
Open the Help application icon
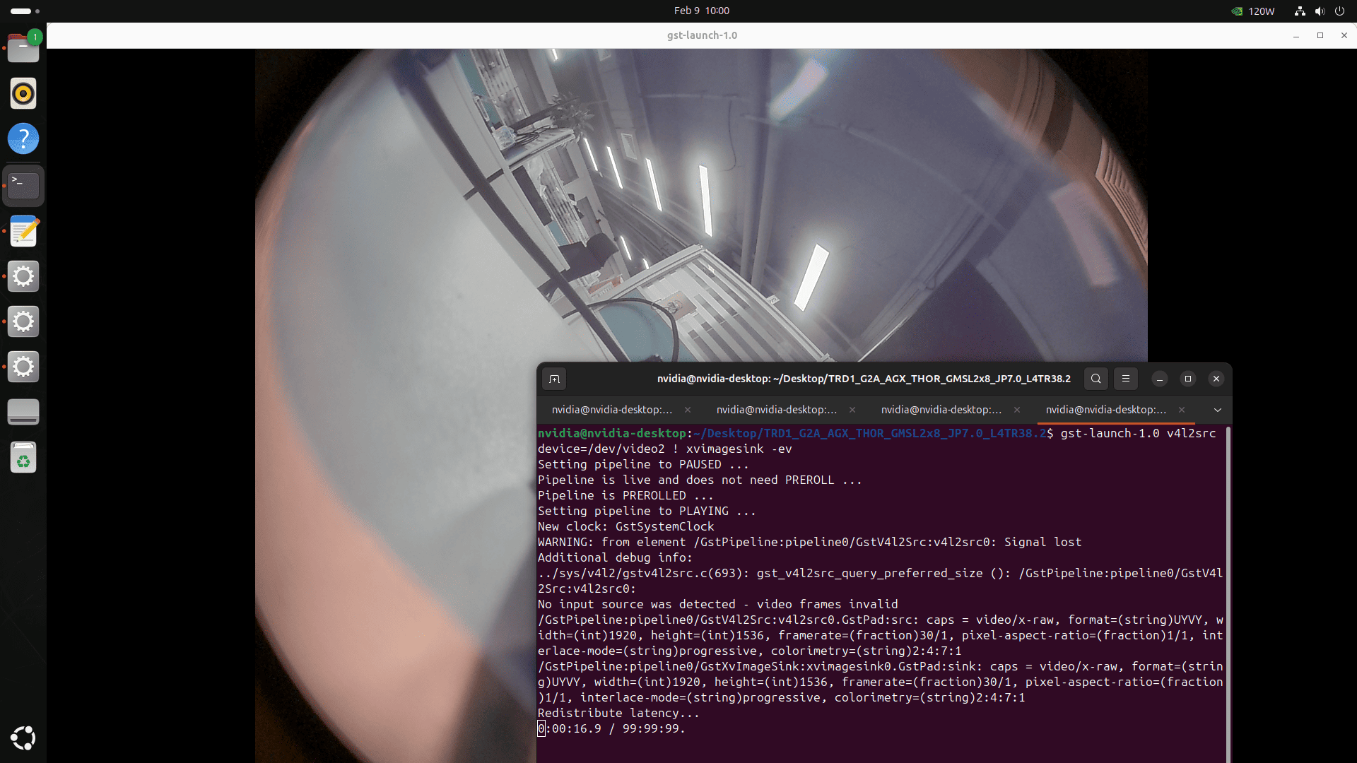23,138
